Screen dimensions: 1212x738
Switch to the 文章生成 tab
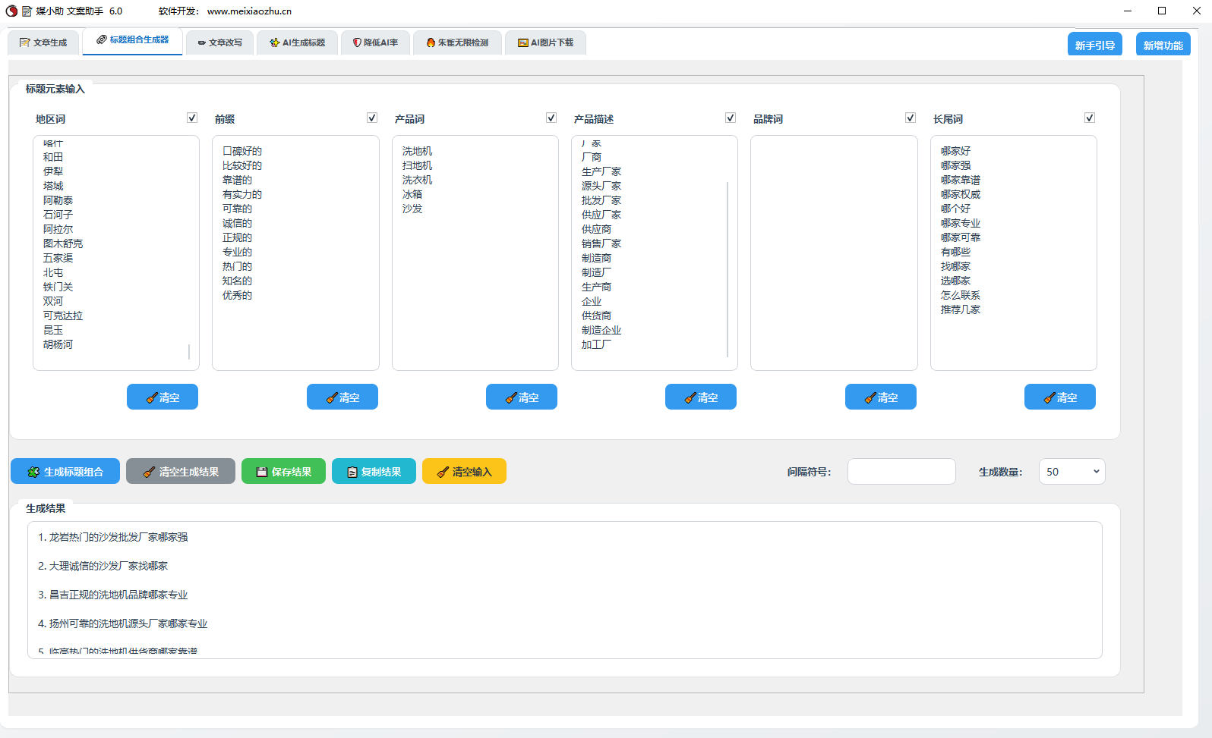click(43, 42)
